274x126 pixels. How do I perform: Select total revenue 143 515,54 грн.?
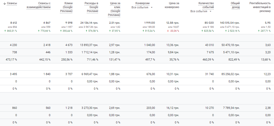coord(230,23)
